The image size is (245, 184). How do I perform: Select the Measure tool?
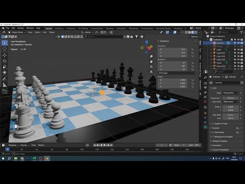pos(5,84)
